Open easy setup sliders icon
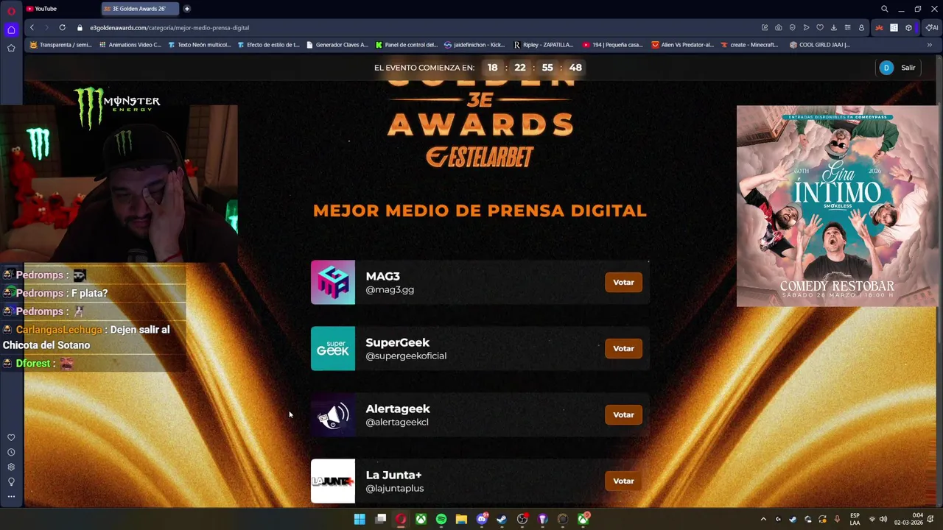The image size is (943, 530). (847, 27)
